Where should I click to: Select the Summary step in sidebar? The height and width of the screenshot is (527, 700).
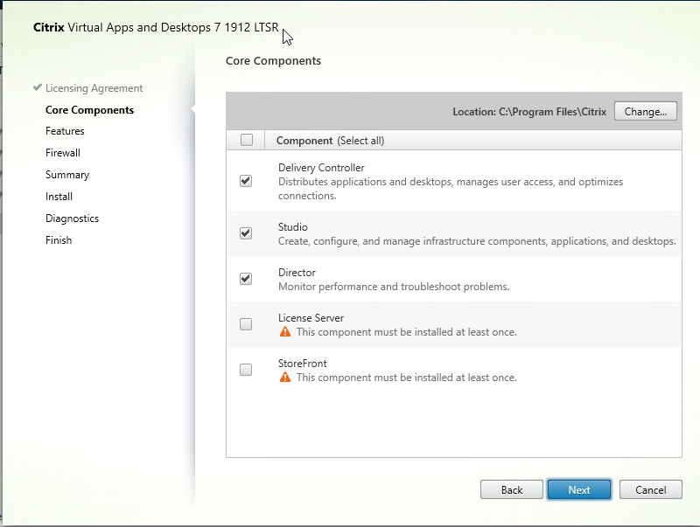(67, 175)
